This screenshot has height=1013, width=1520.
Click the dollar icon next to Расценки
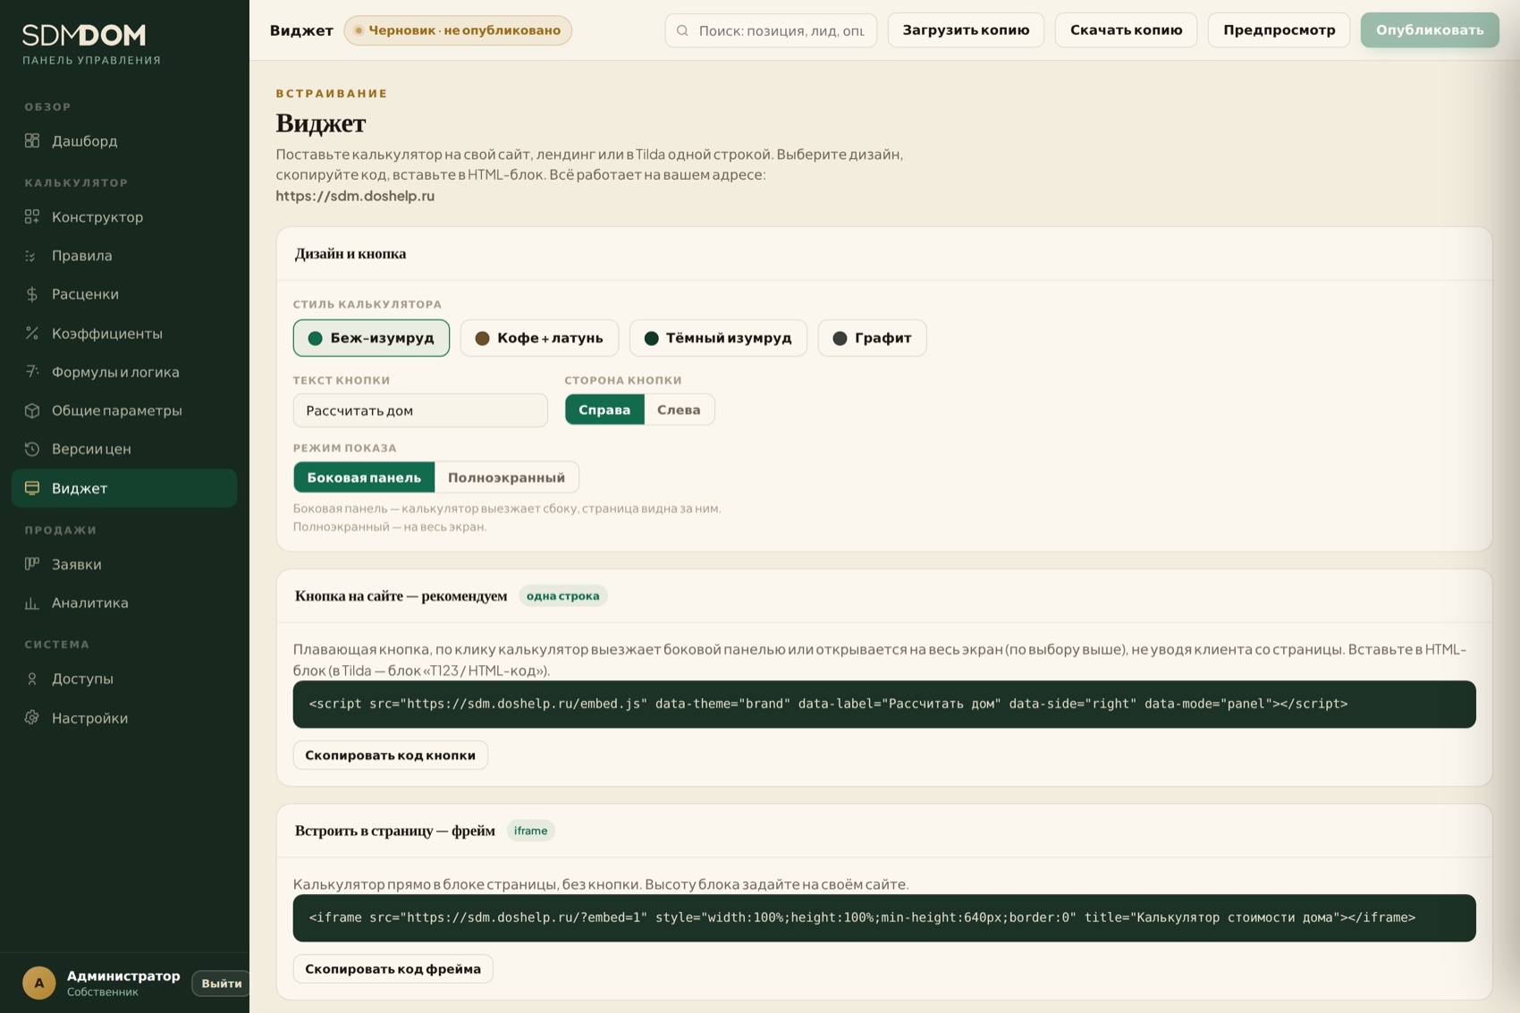(32, 294)
